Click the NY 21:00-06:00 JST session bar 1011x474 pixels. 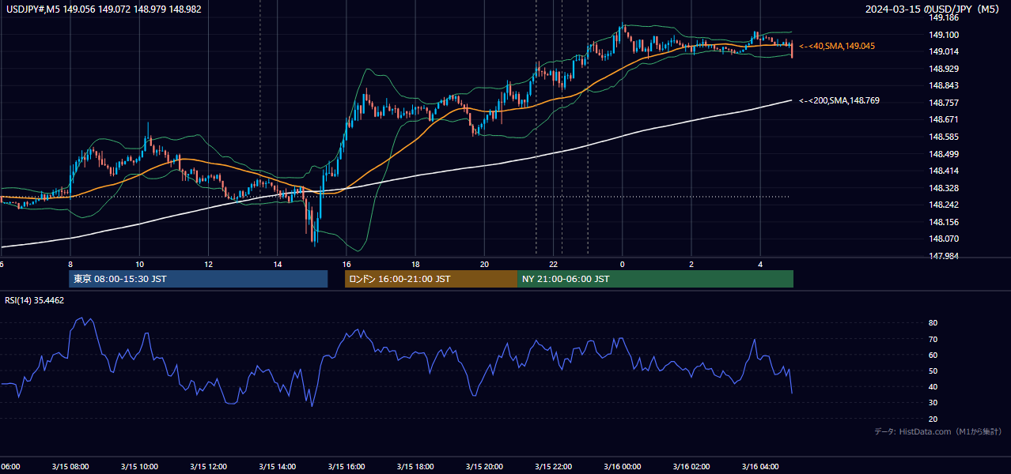click(x=655, y=279)
